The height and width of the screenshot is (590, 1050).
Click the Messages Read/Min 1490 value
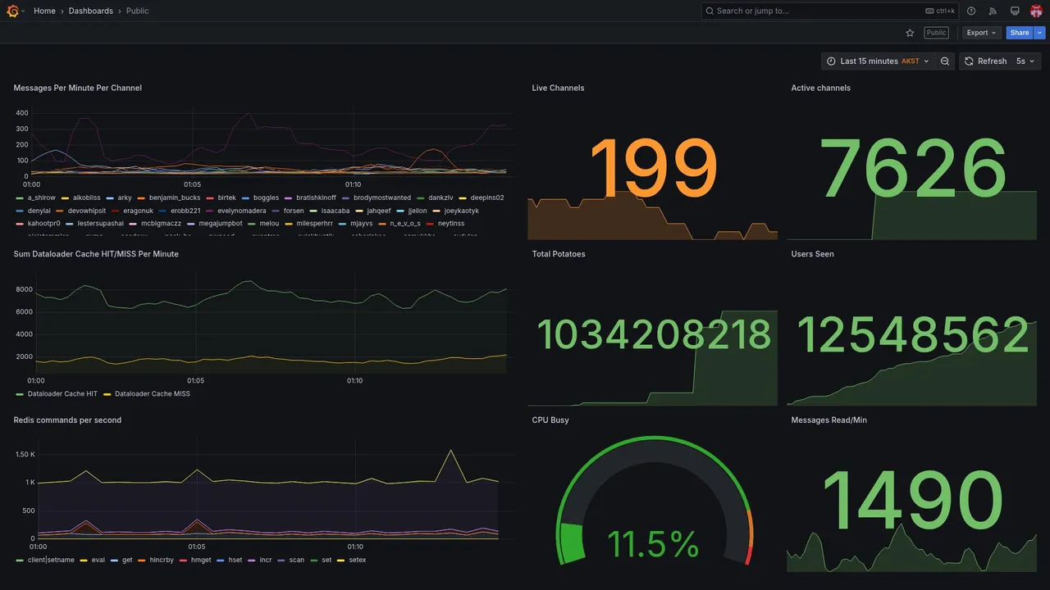coord(912,501)
